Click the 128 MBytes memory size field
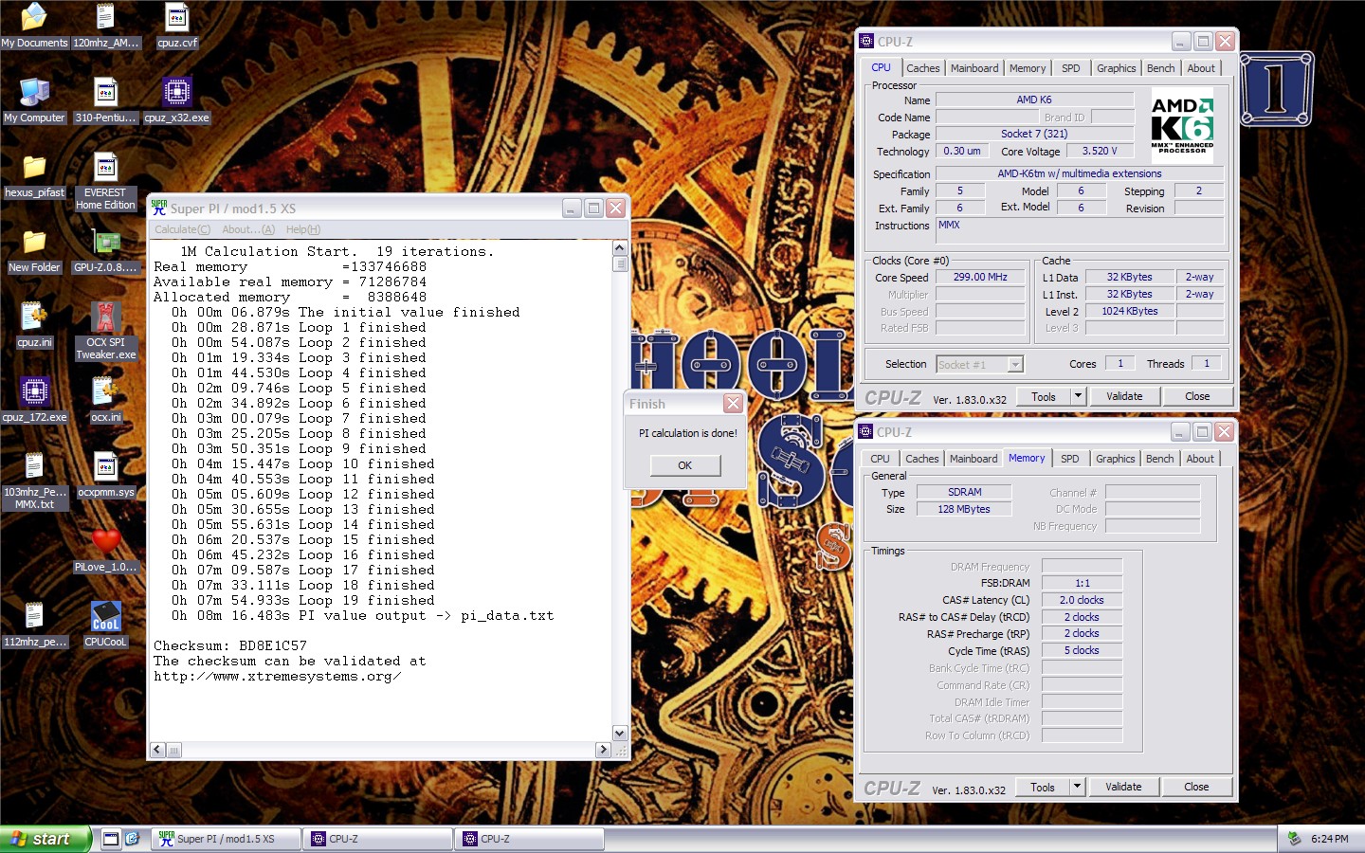The height and width of the screenshot is (853, 1365). tap(964, 510)
